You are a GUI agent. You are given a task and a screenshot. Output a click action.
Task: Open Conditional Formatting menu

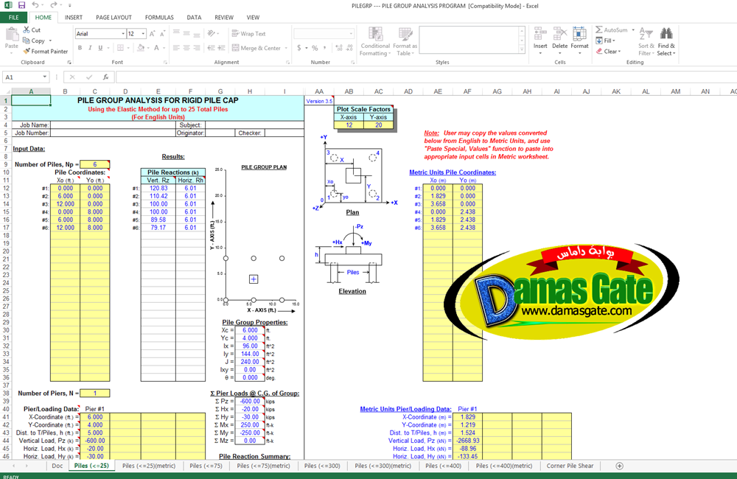point(375,41)
